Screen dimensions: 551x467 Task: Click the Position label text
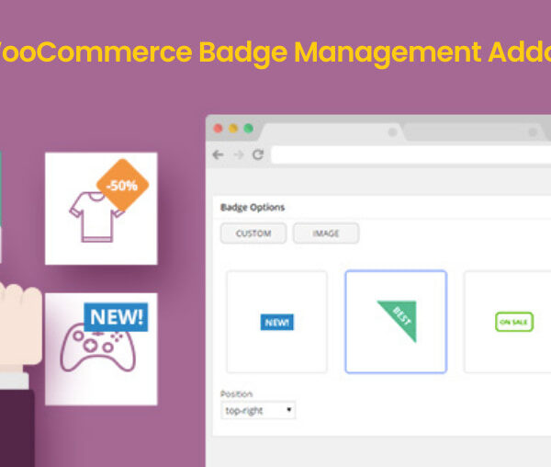pyautogui.click(x=237, y=393)
